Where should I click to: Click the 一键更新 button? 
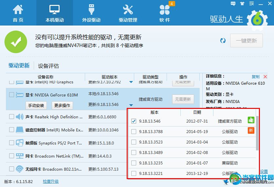(247, 41)
